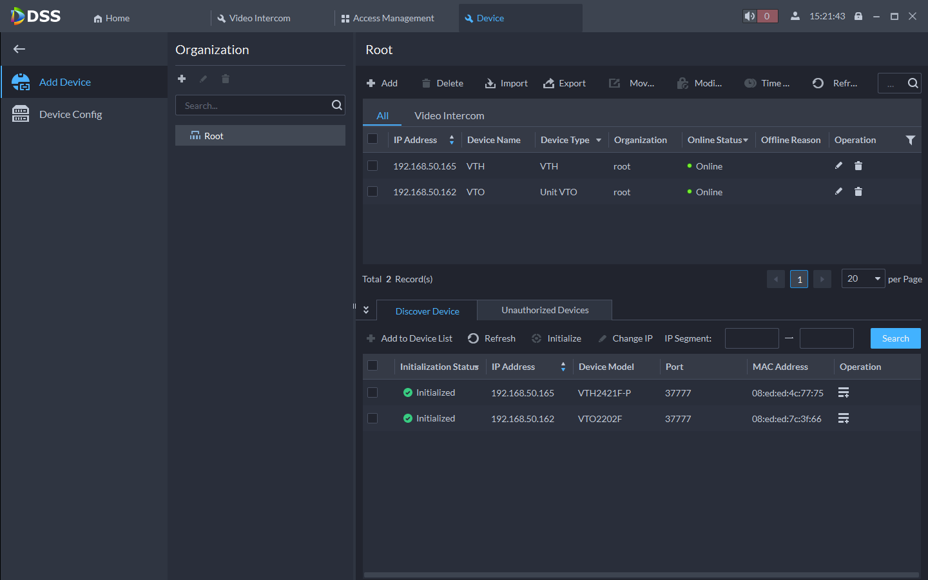This screenshot has width=928, height=580.
Task: Open the device table filter icon
Action: (910, 140)
